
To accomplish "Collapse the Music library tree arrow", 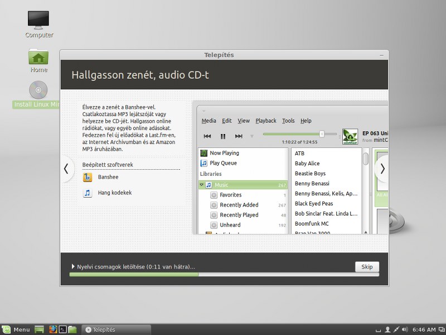I will pos(202,185).
